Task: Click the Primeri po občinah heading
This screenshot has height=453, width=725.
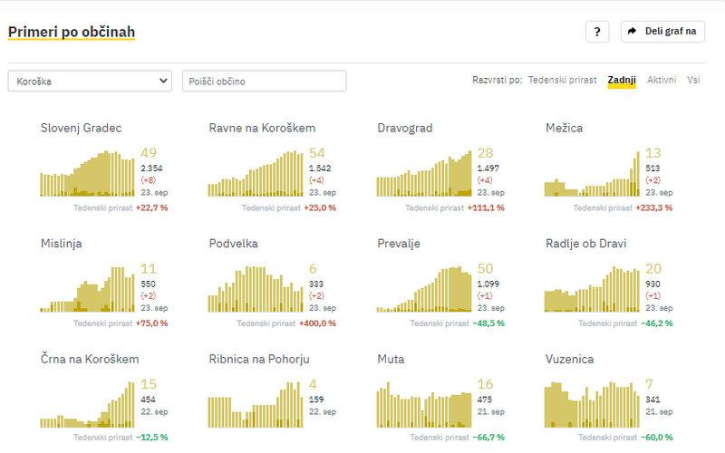Action: 72,33
